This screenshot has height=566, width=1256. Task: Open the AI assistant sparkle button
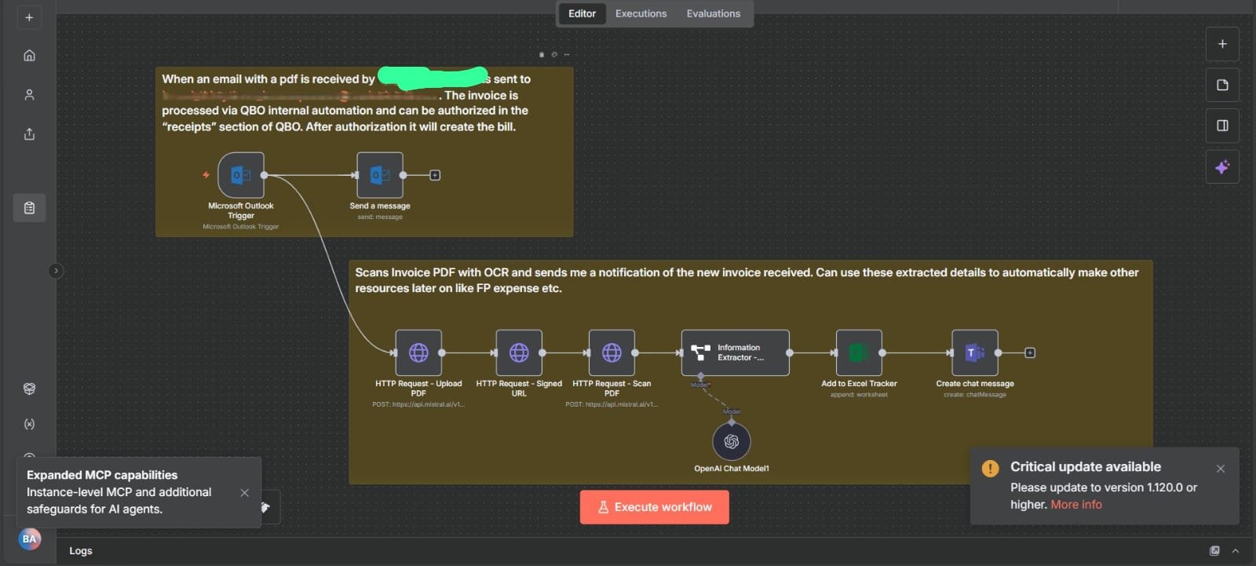tap(1222, 167)
